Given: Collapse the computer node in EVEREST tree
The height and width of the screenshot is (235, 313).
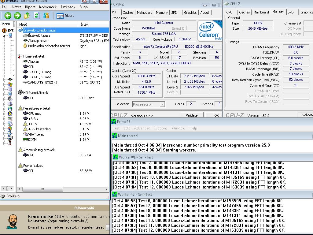Looking at the screenshot, I should pyautogui.click(x=4, y=36).
